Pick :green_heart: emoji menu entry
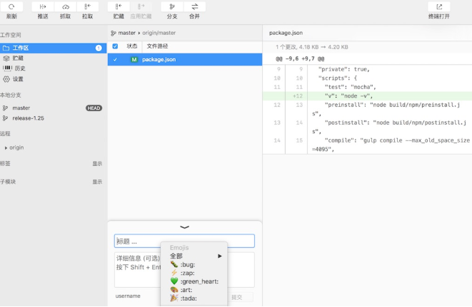Screen dimensions: 472x307 (194, 281)
